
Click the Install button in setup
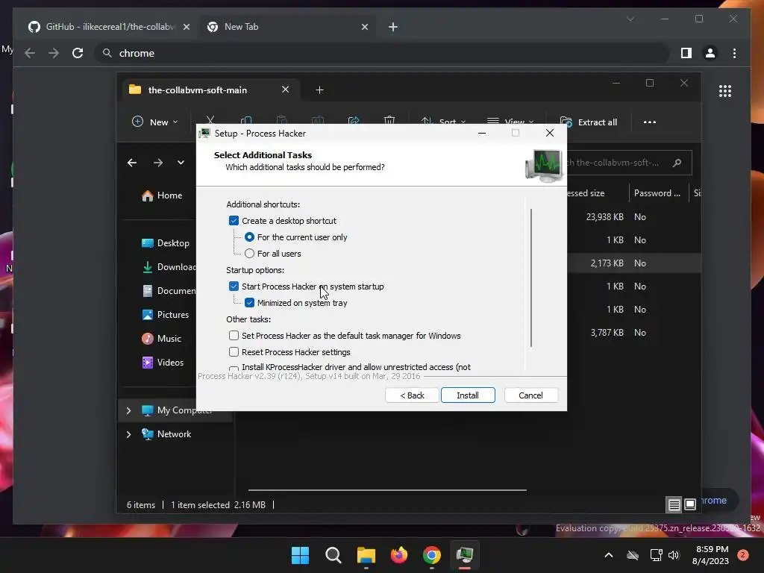pyautogui.click(x=468, y=395)
